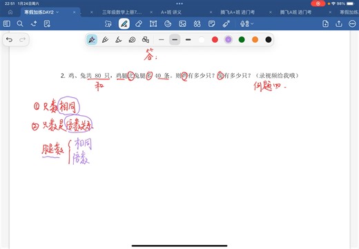Choose the tape tool style
The image size is (359, 249).
click(132, 40)
